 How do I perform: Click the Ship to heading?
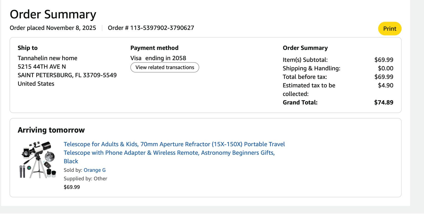[28, 48]
